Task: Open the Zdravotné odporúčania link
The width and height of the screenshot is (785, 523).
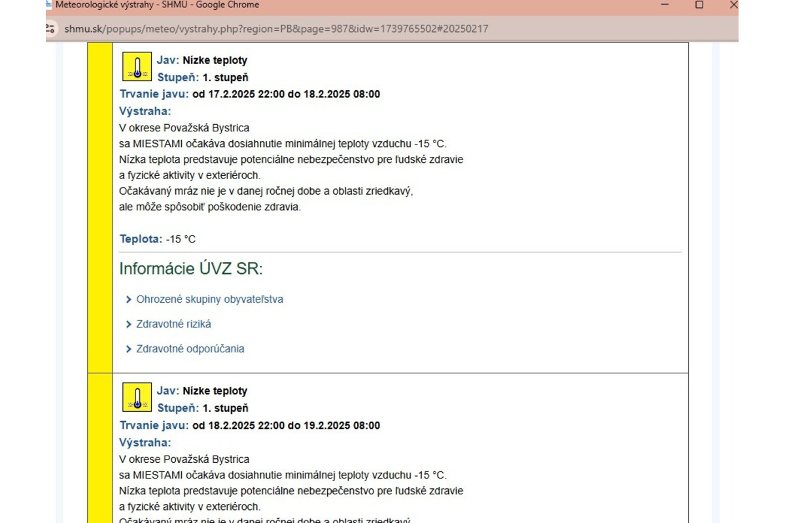Action: pyautogui.click(x=190, y=349)
